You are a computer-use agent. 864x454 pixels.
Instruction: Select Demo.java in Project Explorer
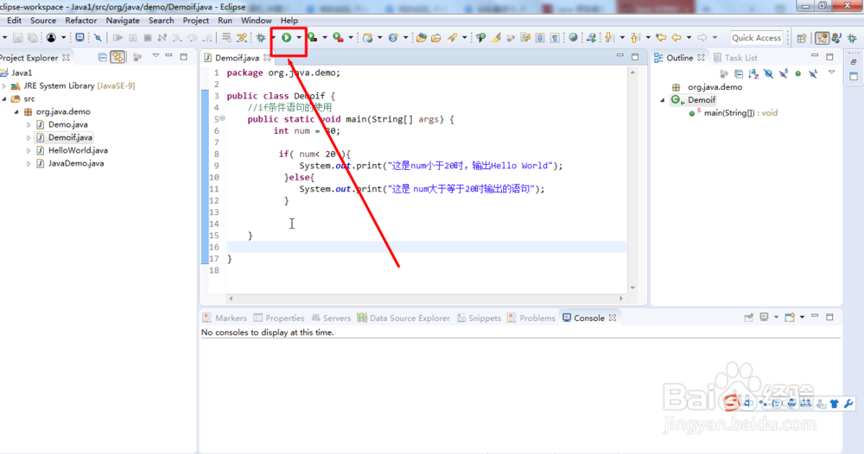tap(67, 124)
